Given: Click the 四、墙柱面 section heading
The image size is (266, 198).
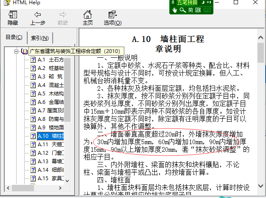Looking at the screenshot, I should pyautogui.click(x=114, y=180).
